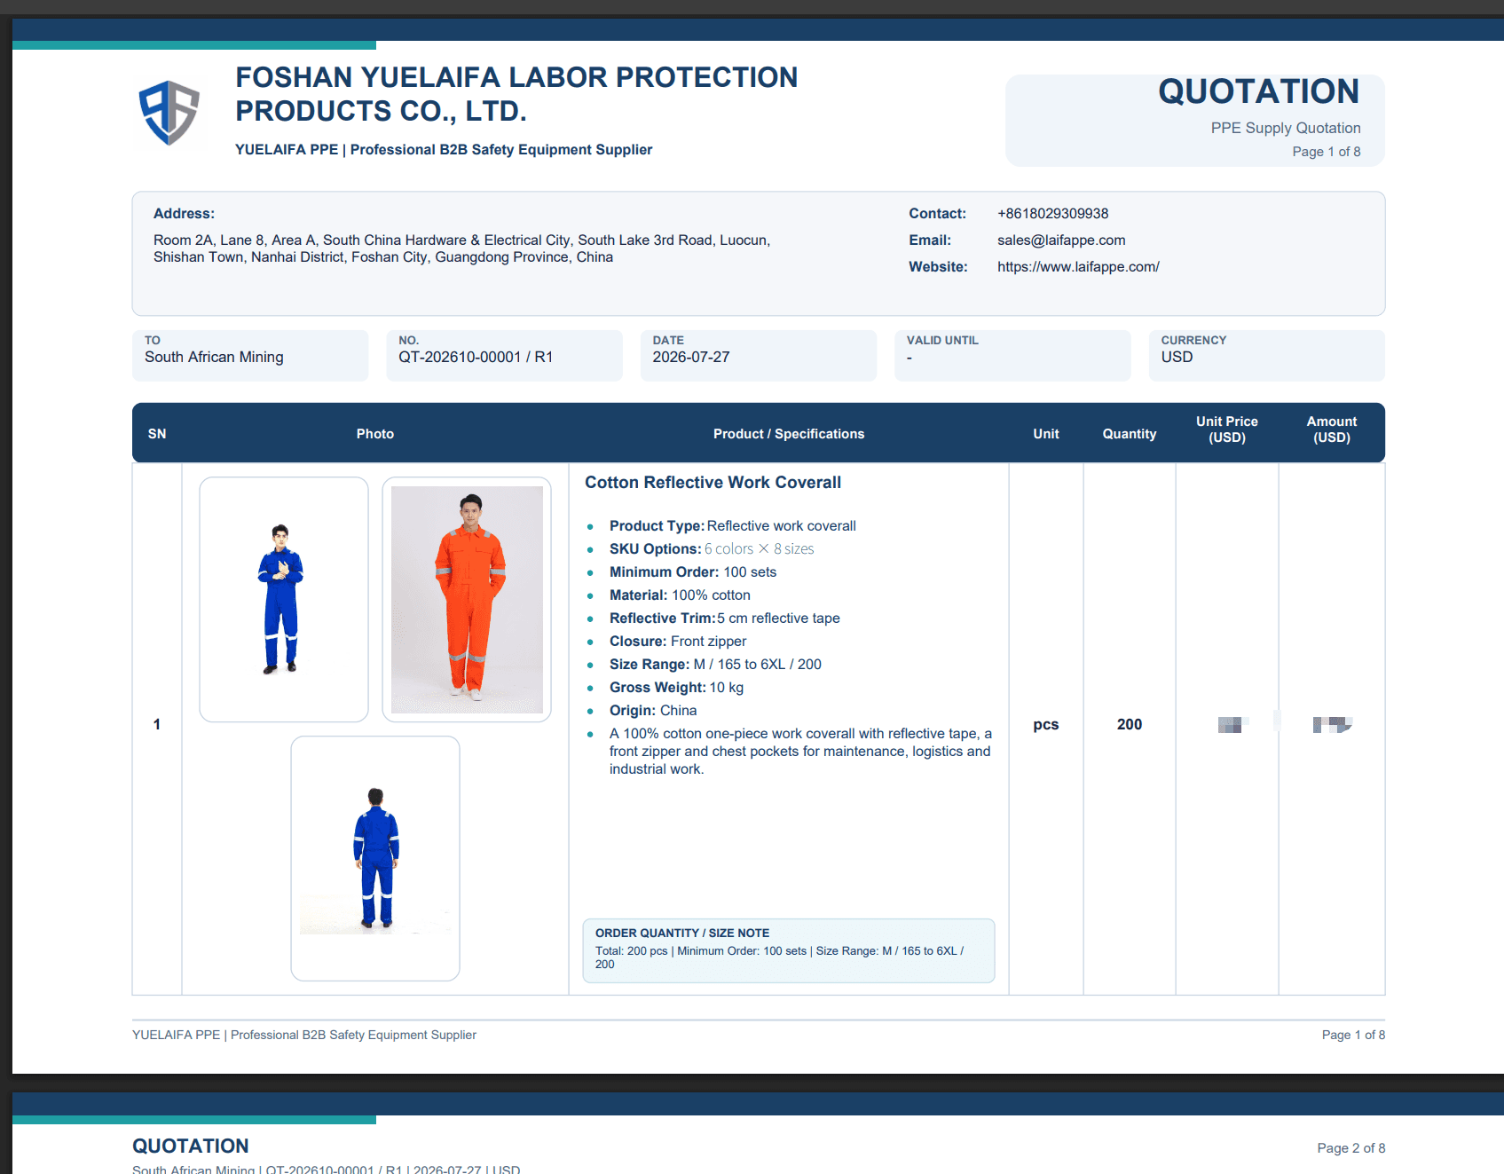The image size is (1504, 1174).
Task: Select the Size Range M / 165 line
Action: (715, 665)
